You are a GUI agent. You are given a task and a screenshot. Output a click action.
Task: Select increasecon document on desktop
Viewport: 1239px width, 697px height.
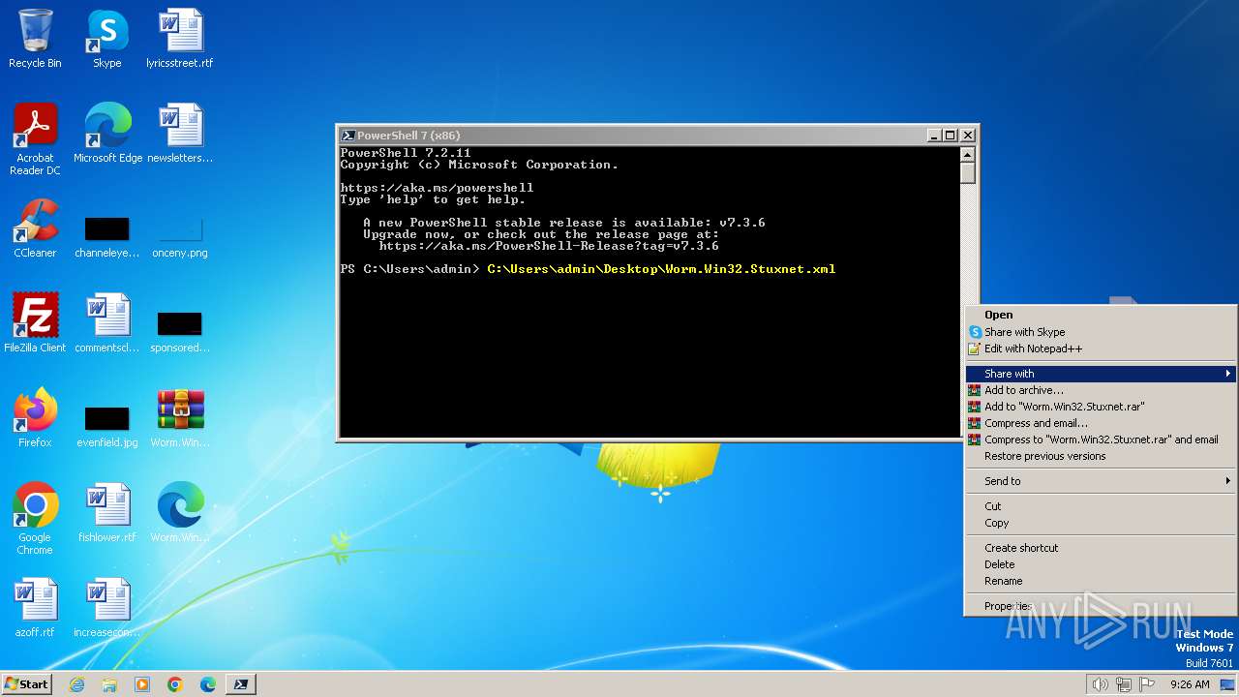[107, 608]
